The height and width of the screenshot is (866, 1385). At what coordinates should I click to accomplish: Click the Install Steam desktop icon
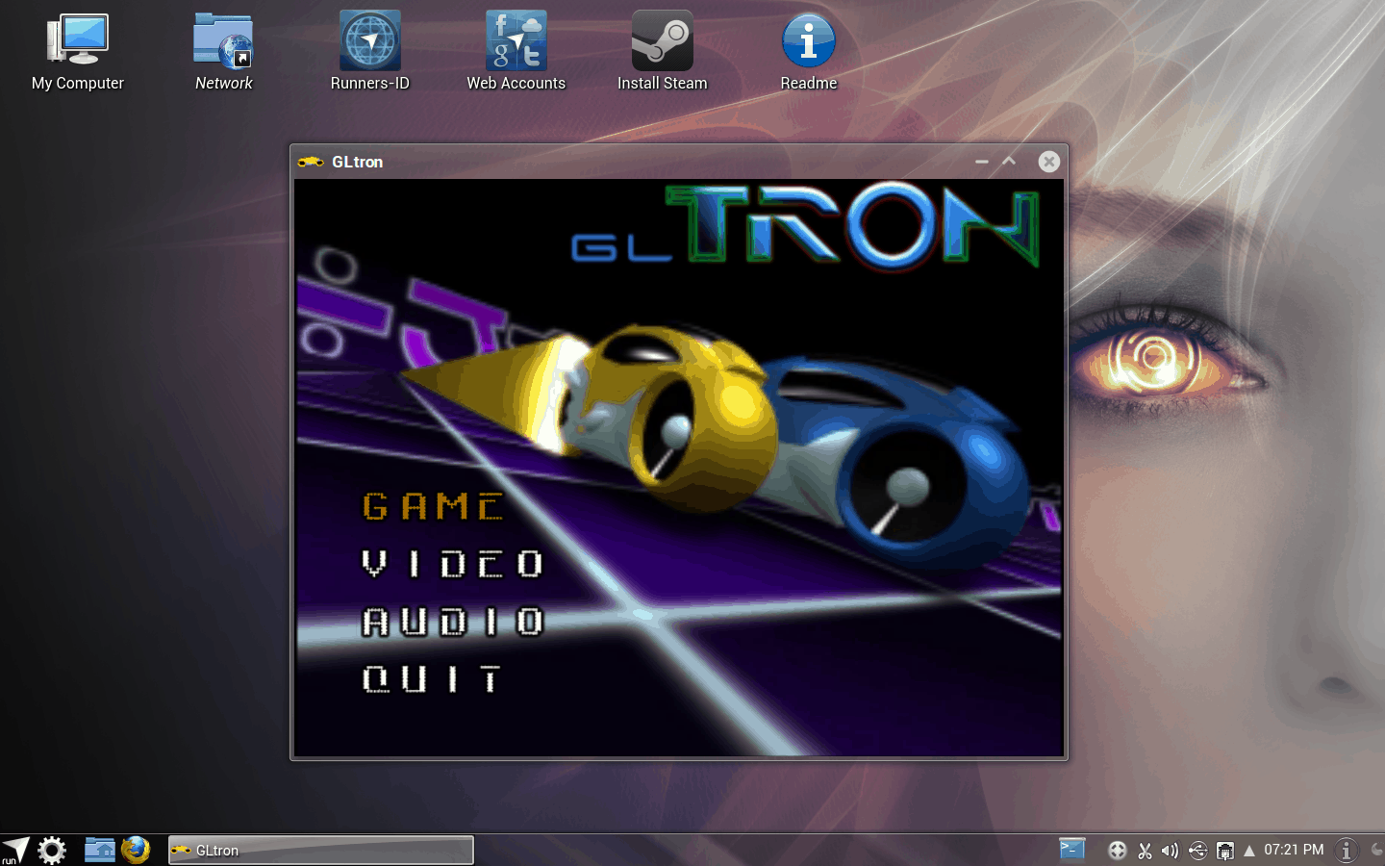pos(663,52)
